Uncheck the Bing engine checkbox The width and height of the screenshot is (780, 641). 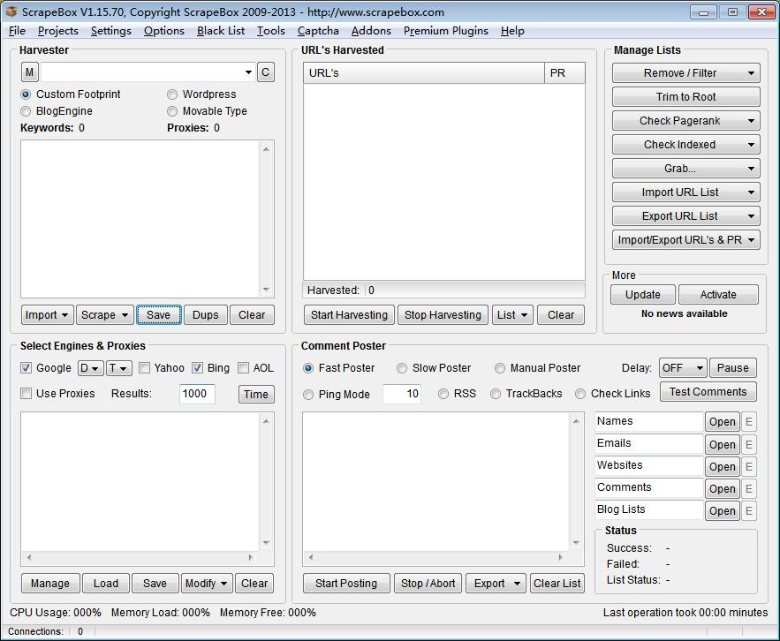[x=198, y=368]
